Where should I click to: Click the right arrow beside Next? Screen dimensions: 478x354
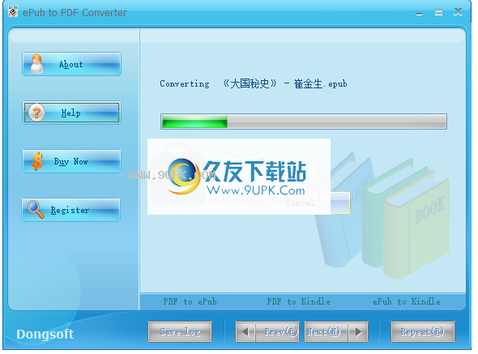[x=358, y=332]
